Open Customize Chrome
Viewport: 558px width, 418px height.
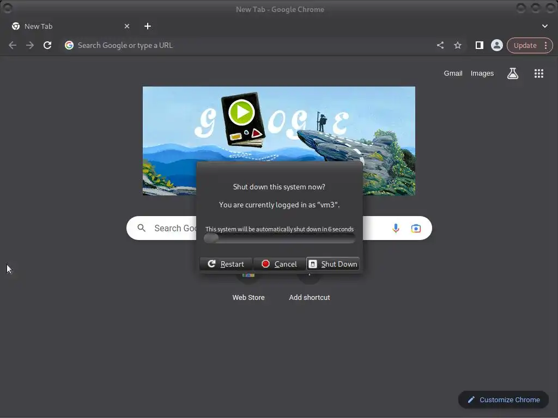(x=503, y=399)
